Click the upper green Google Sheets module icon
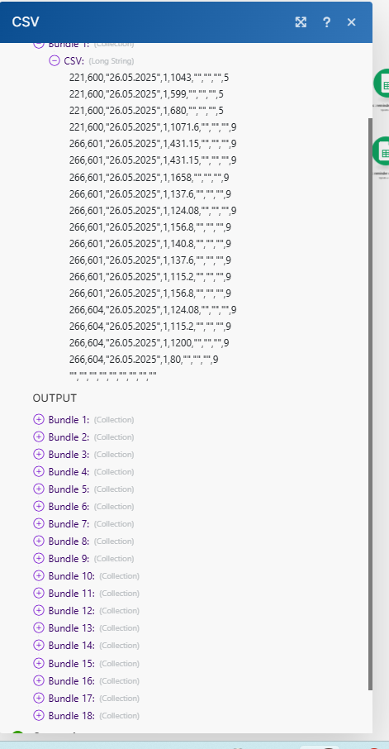Viewport: 389px width, 749px height. pyautogui.click(x=382, y=83)
